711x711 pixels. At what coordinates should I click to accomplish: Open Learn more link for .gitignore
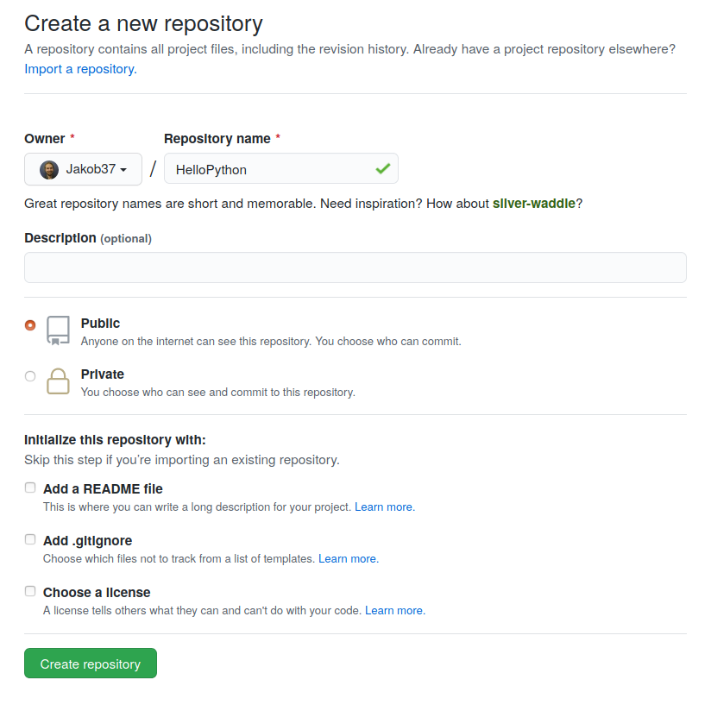(x=349, y=558)
